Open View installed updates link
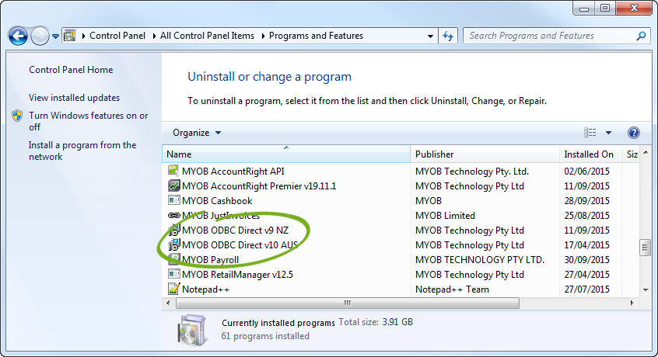 click(74, 98)
